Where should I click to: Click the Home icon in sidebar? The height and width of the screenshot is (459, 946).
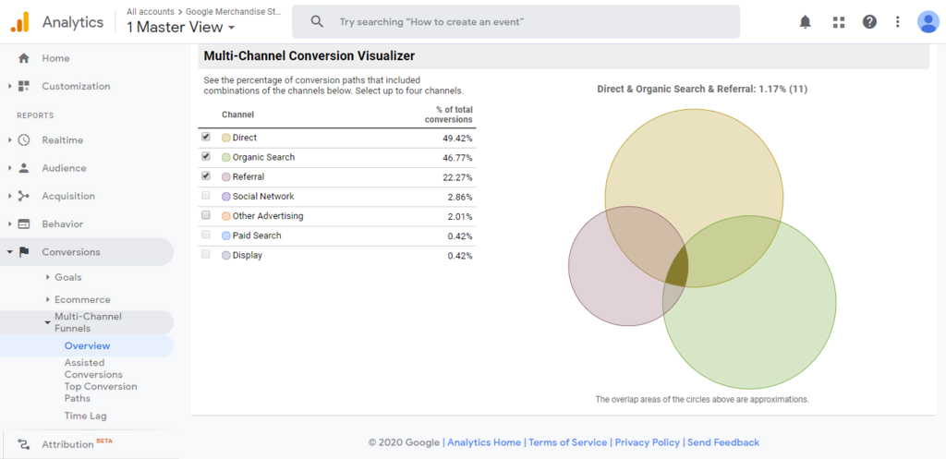tap(24, 58)
